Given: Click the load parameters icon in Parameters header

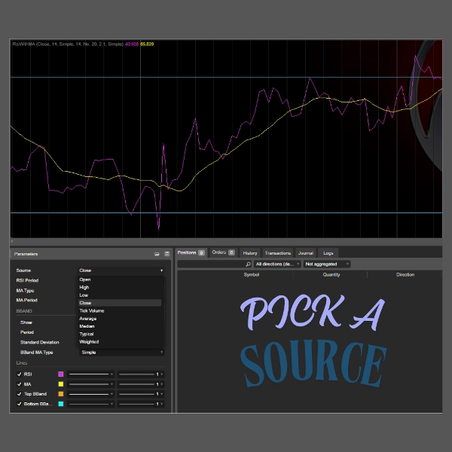Looking at the screenshot, I should coord(157,255).
